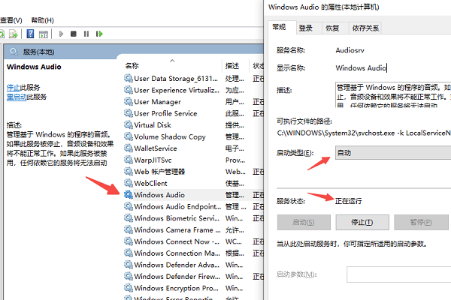Click the 重启动此服务 link in left pane
This screenshot has height=300, width=451.
pyautogui.click(x=26, y=97)
